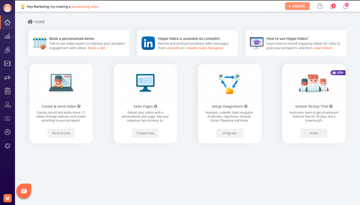Image resolution: width=360 pixels, height=205 pixels.
Task: Click the Sales Pages monitor illustration
Action: tap(145, 83)
